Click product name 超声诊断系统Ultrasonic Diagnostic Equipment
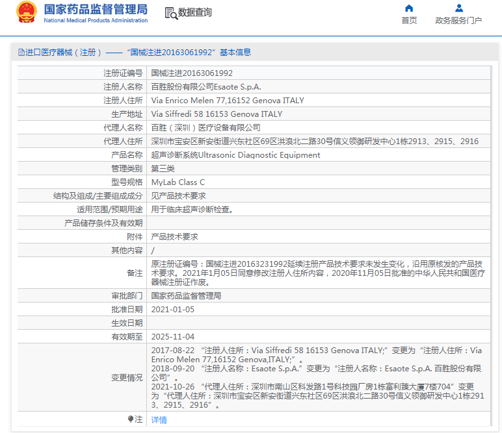The image size is (502, 433). coord(235,155)
